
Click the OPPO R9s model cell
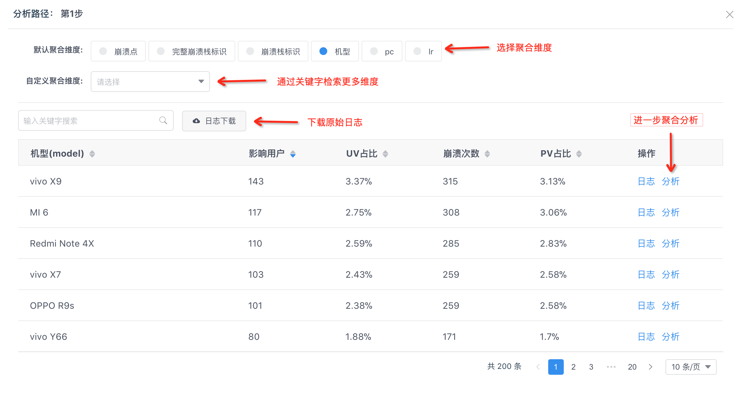(52, 306)
